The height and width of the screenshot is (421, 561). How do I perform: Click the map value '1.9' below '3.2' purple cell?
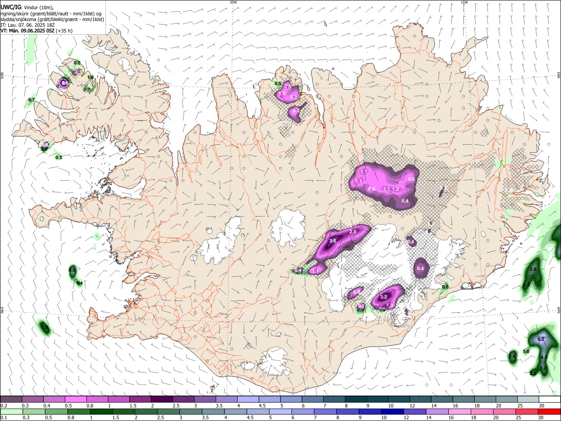[390, 306]
